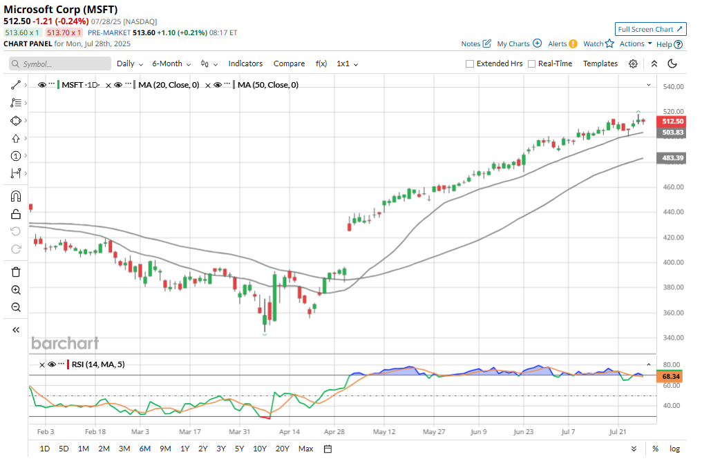Toggle percent scale on price axis

[656, 449]
